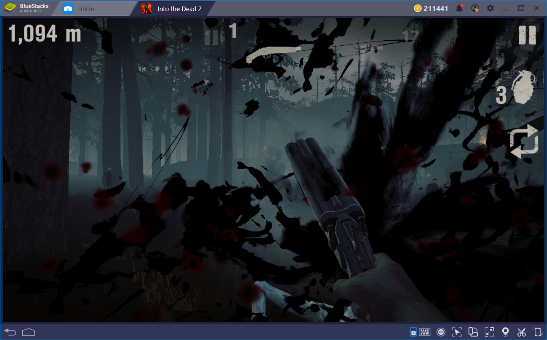Close the BlueStacks window

(x=537, y=8)
